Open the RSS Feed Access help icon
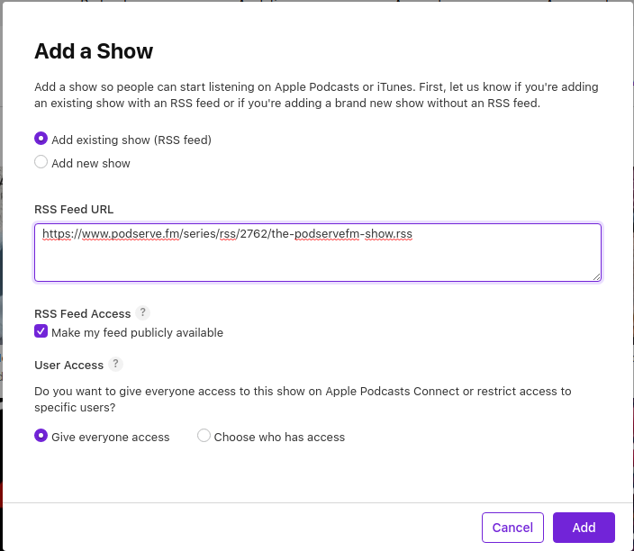634x551 pixels. (x=142, y=313)
